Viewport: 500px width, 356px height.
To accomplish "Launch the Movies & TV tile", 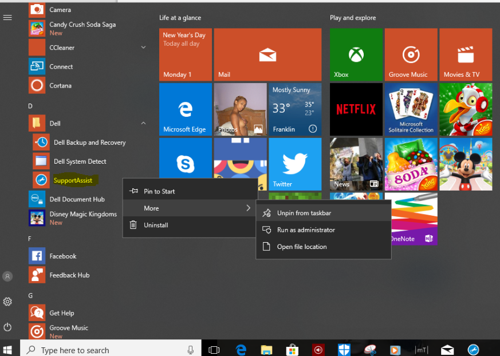I will pyautogui.click(x=466, y=54).
